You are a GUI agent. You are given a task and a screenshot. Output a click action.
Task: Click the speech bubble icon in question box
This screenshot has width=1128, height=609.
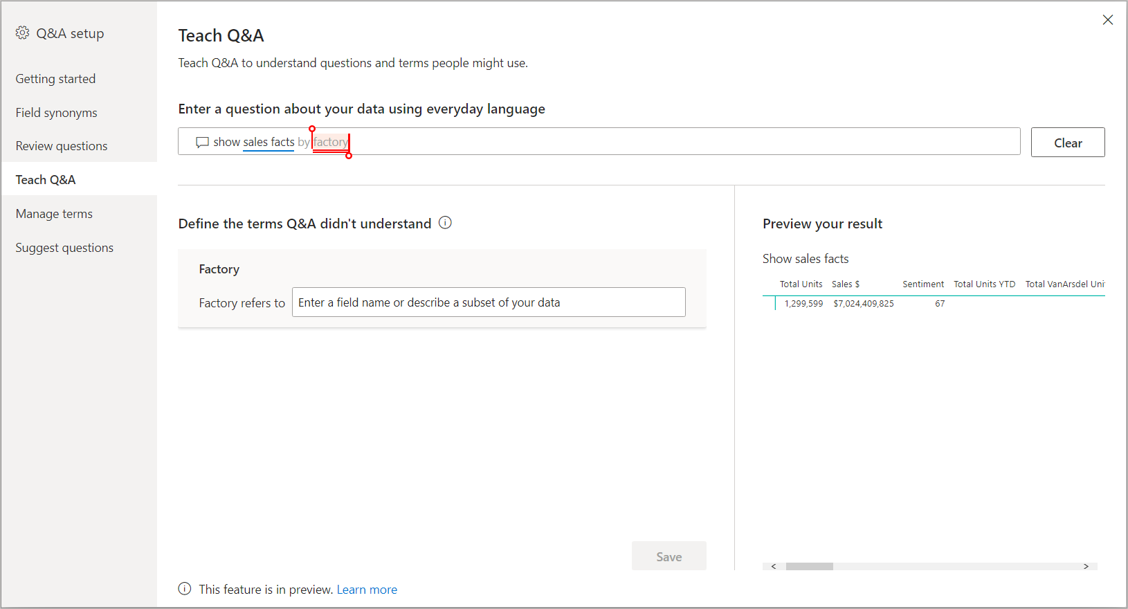203,143
